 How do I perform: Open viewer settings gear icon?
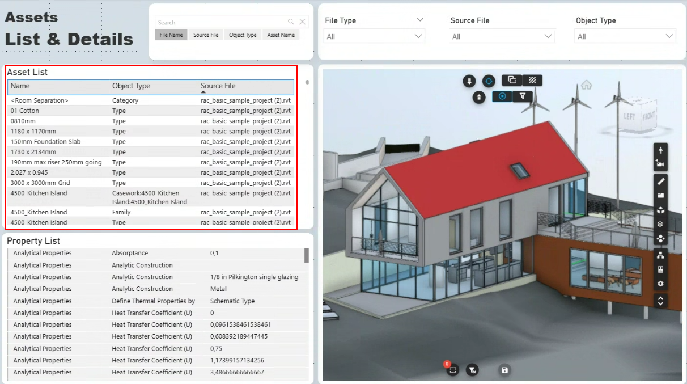pos(660,284)
